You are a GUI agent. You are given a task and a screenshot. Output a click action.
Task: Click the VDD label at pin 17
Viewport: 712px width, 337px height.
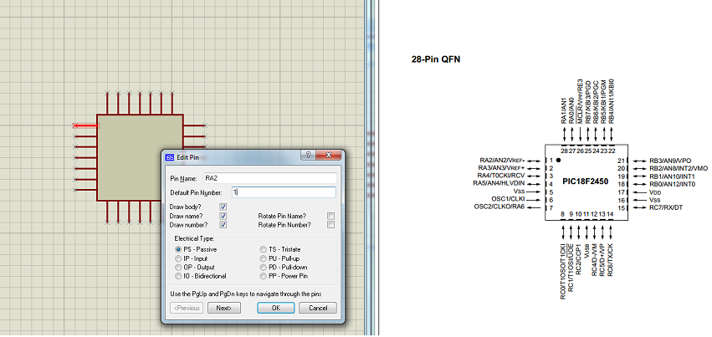654,191
